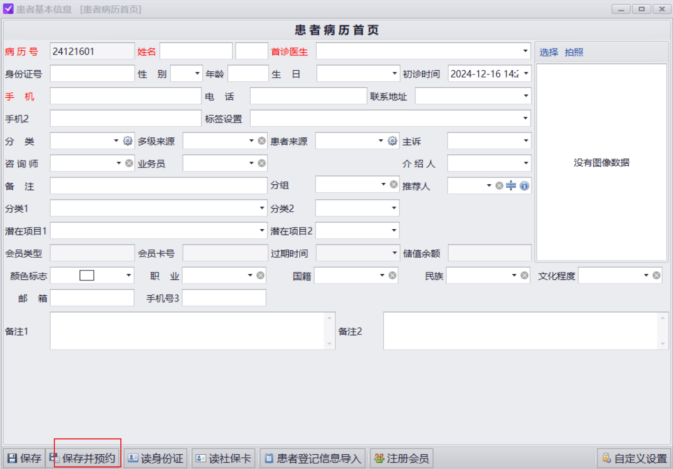Open the 民族 dropdown arrow
673x469 pixels.
pyautogui.click(x=514, y=275)
